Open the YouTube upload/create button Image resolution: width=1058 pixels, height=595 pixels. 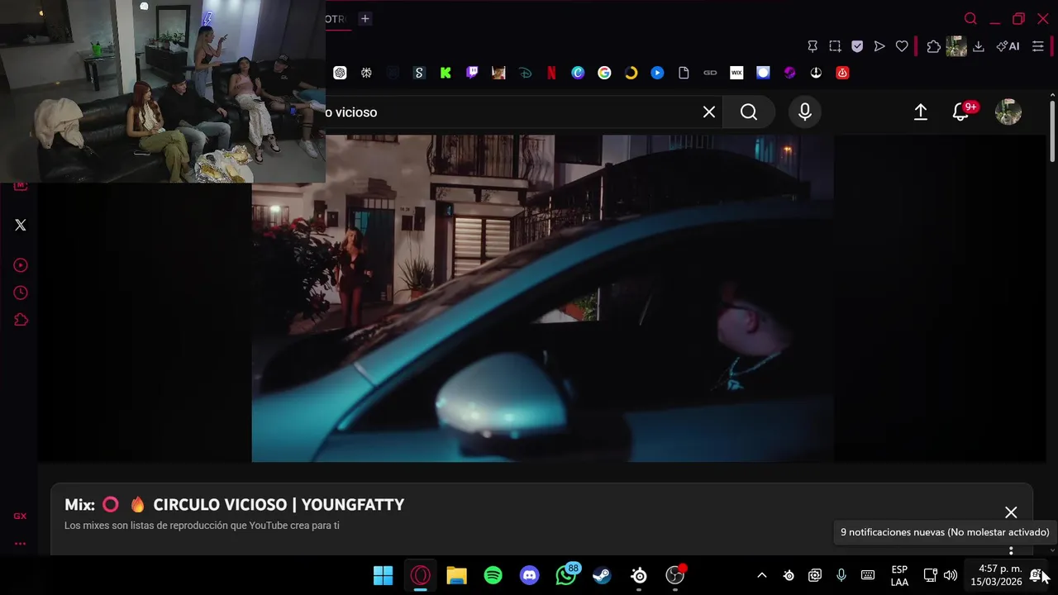pyautogui.click(x=921, y=112)
